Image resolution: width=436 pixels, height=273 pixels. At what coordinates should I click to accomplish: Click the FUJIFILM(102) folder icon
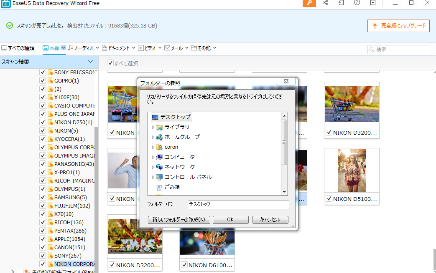click(x=50, y=205)
